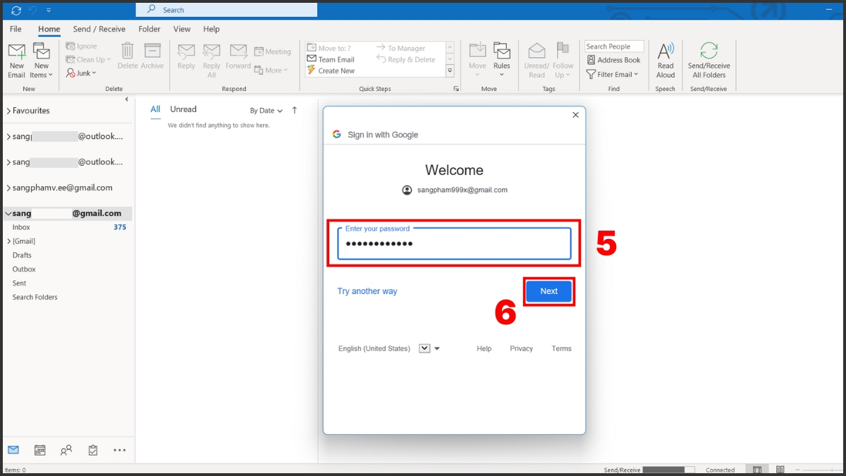
Task: Switch to the Send / Receive tab
Action: 99,29
